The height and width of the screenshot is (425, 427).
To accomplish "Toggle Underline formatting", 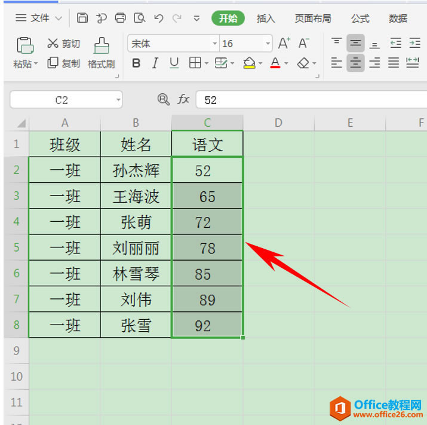I will [x=174, y=63].
